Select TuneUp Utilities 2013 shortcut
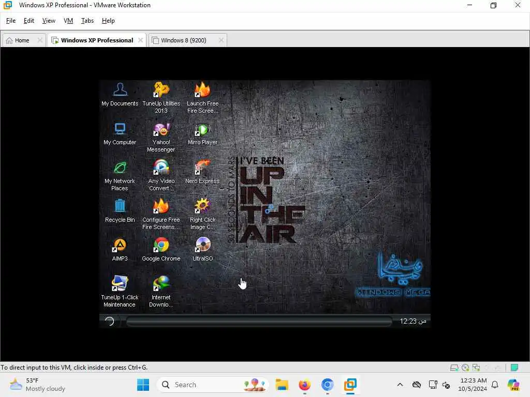The image size is (530, 397). click(x=161, y=98)
